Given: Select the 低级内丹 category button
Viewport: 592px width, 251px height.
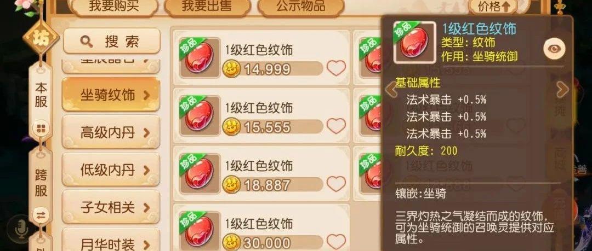Looking at the screenshot, I should click(x=111, y=169).
